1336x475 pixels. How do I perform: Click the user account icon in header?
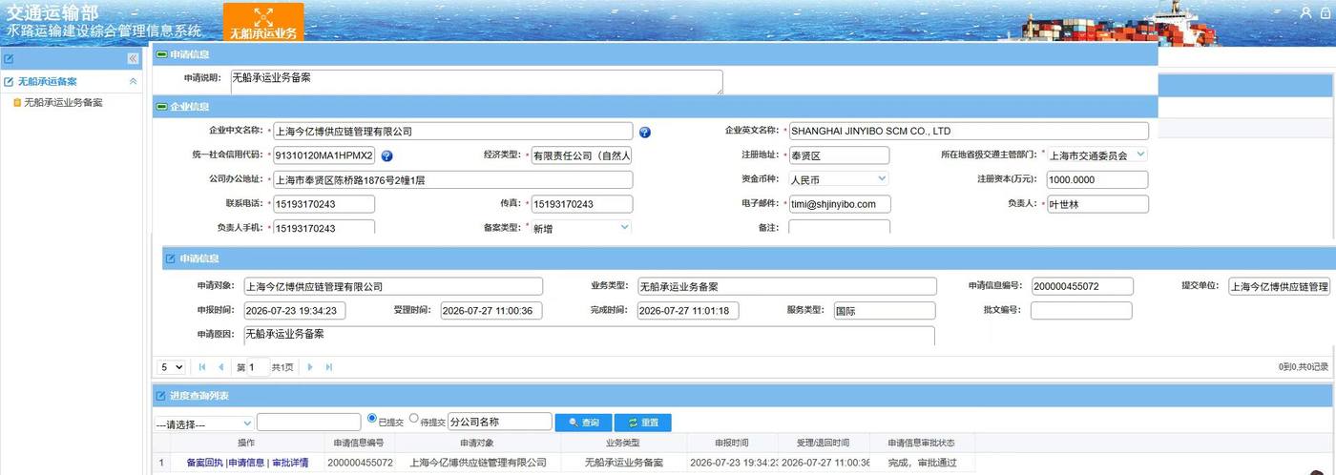click(1305, 12)
